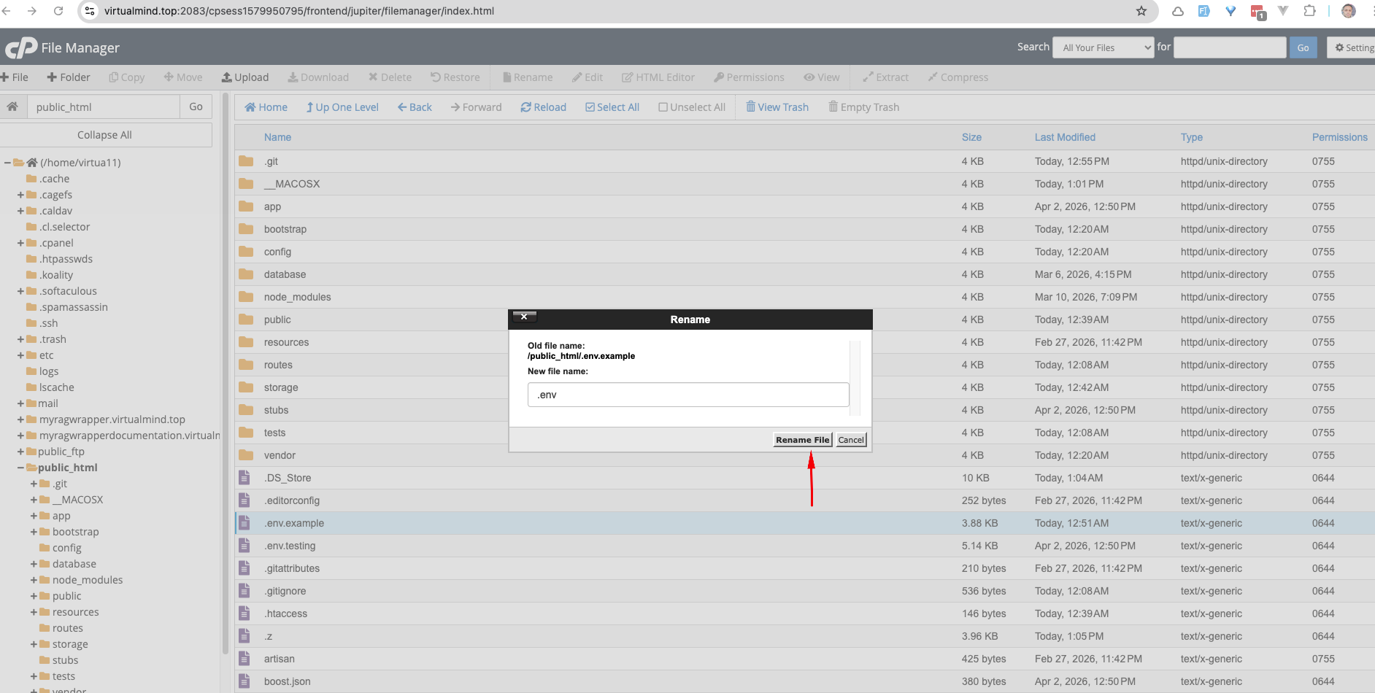Click the Extract toolbar button
This screenshot has width=1375, height=693.
coord(885,77)
